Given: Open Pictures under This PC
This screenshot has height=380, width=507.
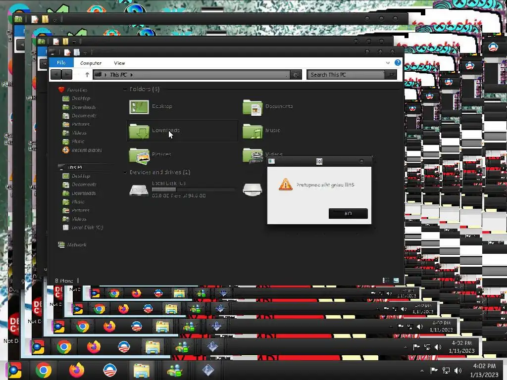Looking at the screenshot, I should (x=80, y=210).
